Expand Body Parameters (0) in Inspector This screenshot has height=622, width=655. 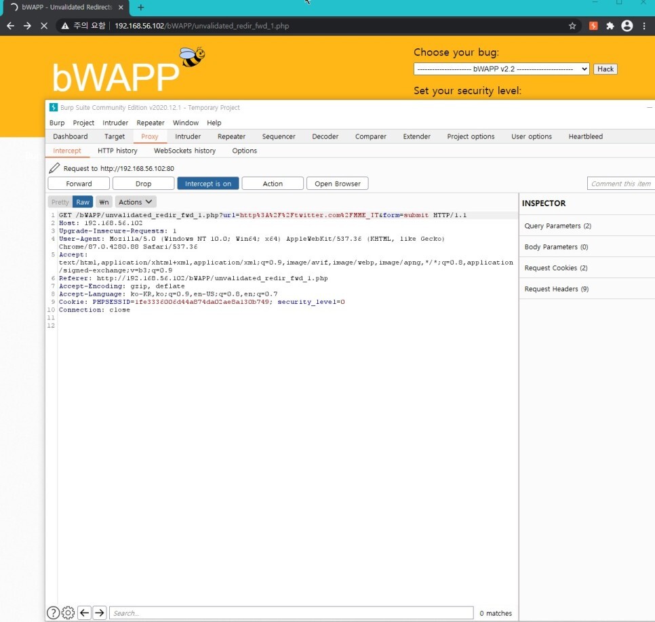pyautogui.click(x=587, y=247)
